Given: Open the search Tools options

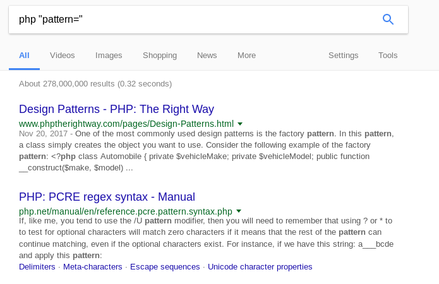Looking at the screenshot, I should pos(388,56).
